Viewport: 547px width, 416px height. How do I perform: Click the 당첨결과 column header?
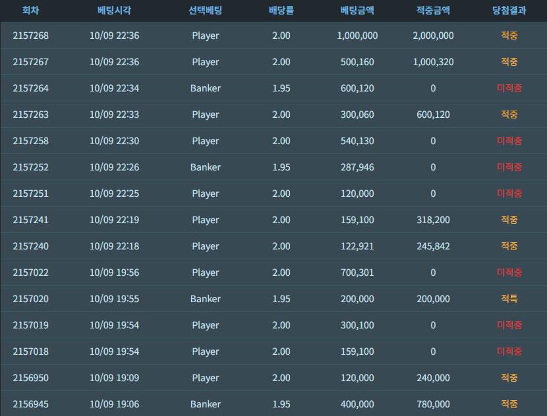(x=509, y=11)
